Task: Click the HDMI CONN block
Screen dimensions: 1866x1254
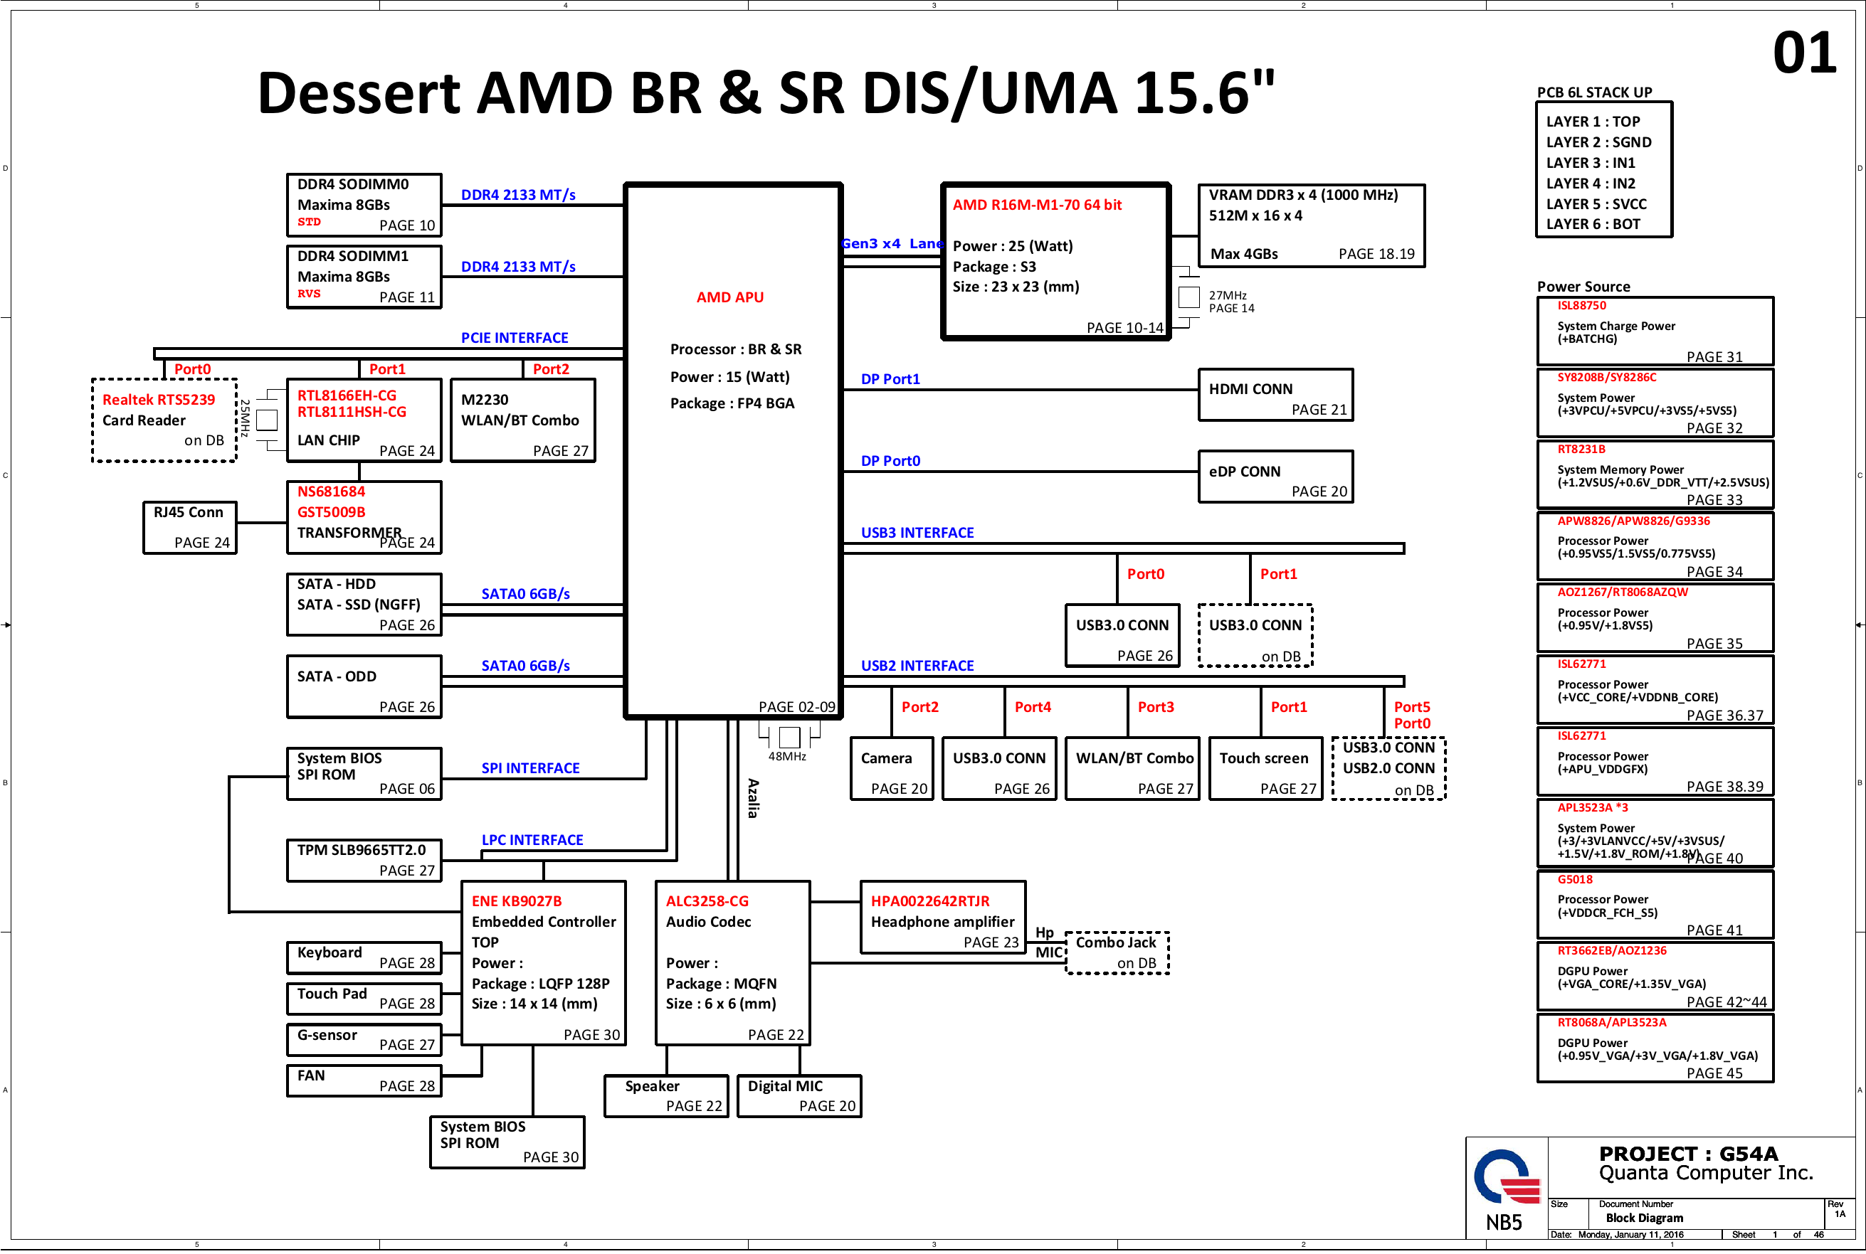Action: (x=1275, y=395)
